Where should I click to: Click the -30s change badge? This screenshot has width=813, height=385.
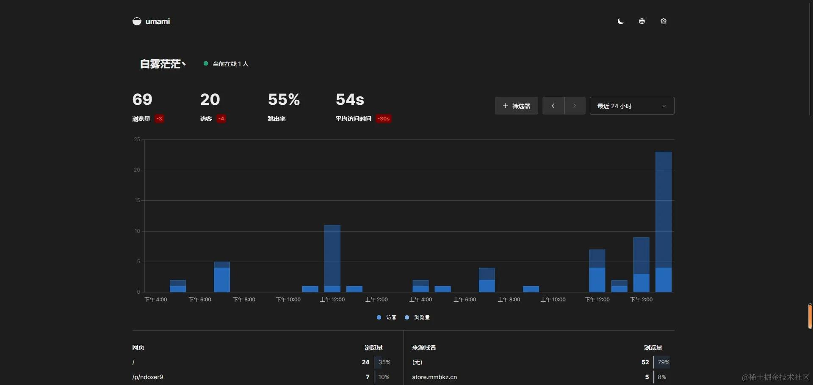pos(384,119)
